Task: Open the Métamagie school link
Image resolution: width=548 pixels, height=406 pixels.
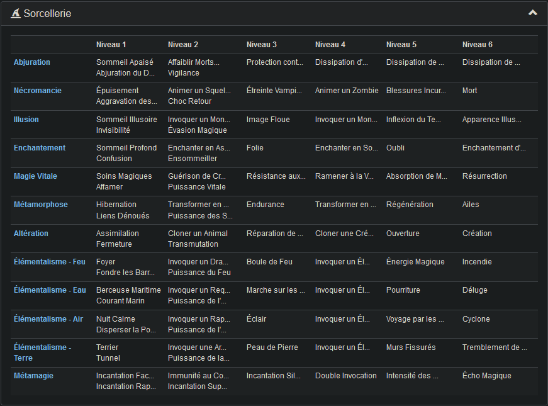Action: [x=33, y=376]
